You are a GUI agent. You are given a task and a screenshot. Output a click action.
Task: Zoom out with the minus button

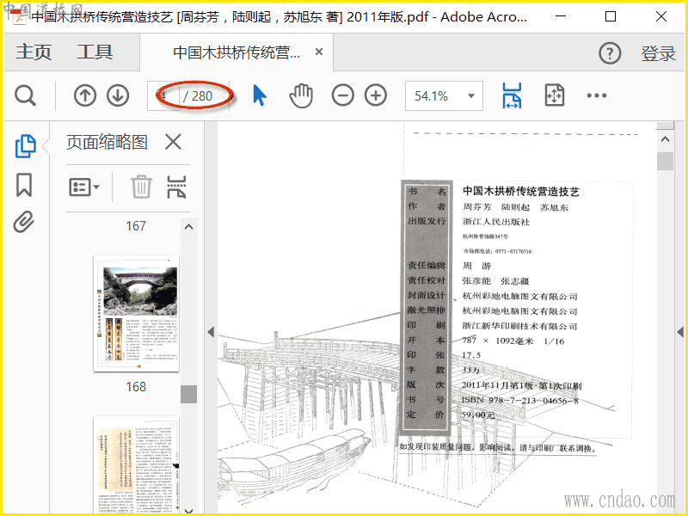pos(342,95)
